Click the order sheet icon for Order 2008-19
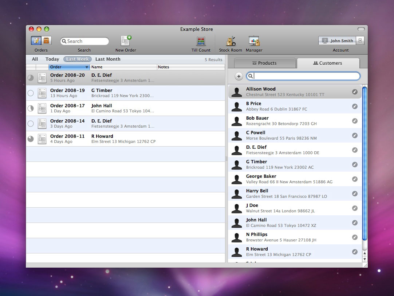The width and height of the screenshot is (394, 296). click(x=42, y=93)
